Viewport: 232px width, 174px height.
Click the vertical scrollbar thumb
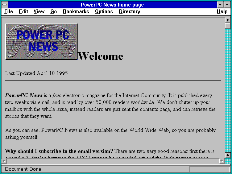[x=228, y=26]
